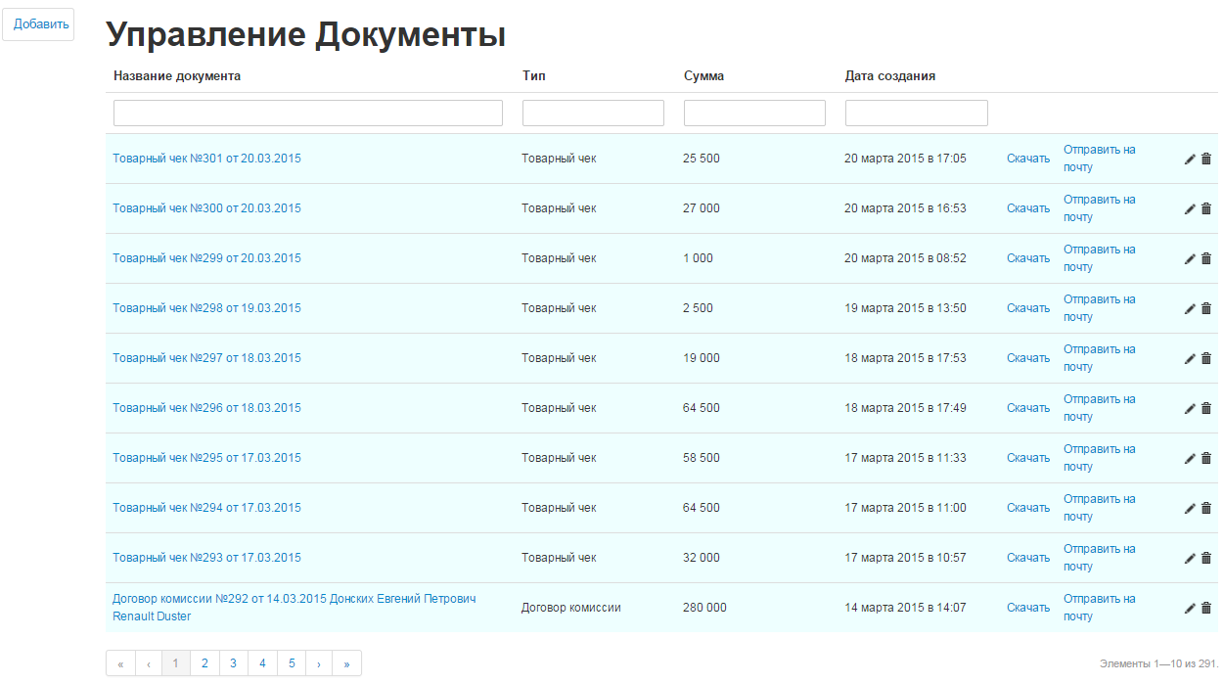Open page 5 in pagination
The width and height of the screenshot is (1224, 684).
[292, 663]
